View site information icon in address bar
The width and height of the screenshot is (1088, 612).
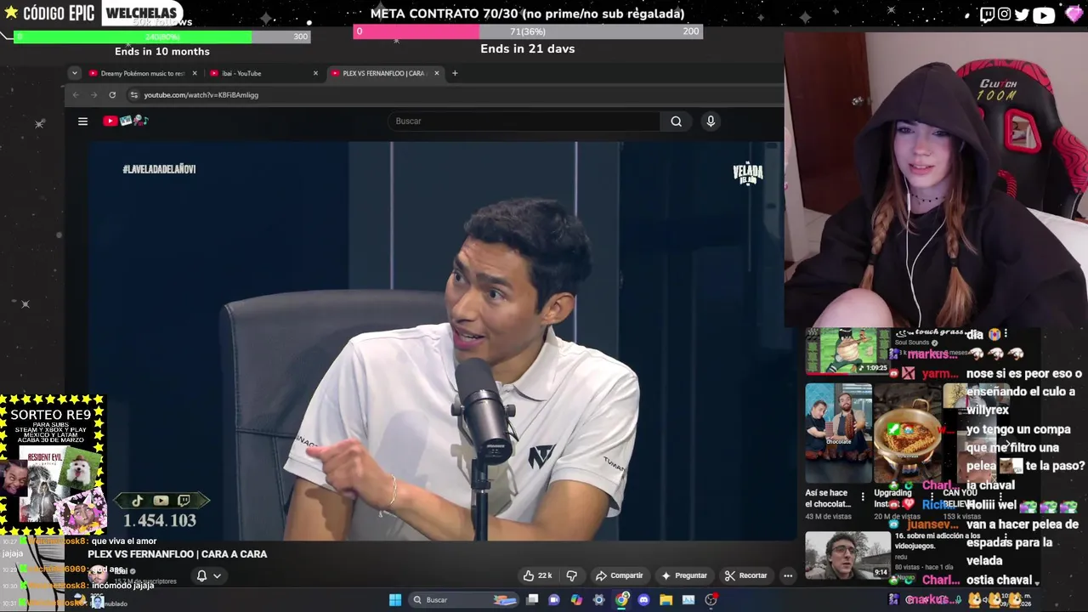point(133,94)
